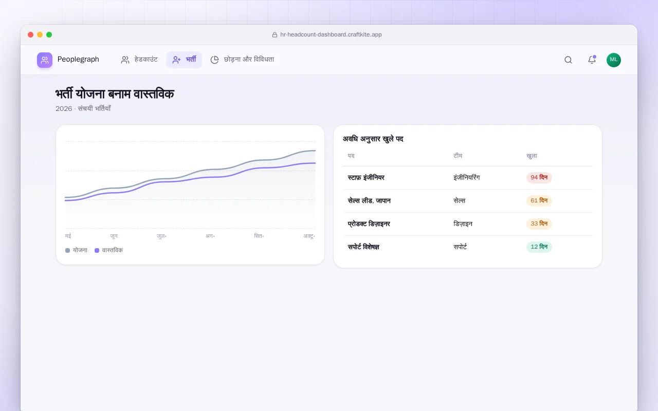
Task: Select the सेल्स लीड, जापान row title
Action: 369,201
